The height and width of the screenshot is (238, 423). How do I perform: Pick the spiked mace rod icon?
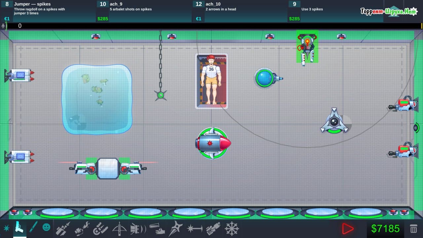195,229
